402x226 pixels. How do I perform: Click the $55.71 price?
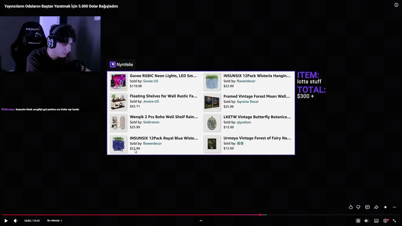[135, 106]
